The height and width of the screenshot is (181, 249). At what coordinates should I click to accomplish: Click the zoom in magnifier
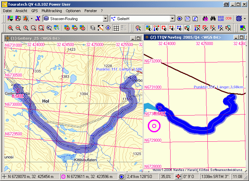(10, 28)
